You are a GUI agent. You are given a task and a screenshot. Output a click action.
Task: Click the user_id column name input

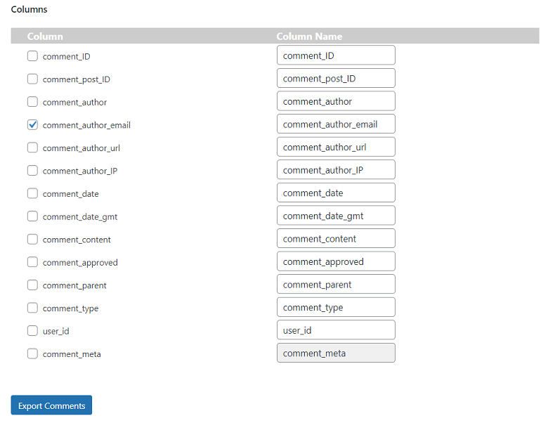click(336, 330)
